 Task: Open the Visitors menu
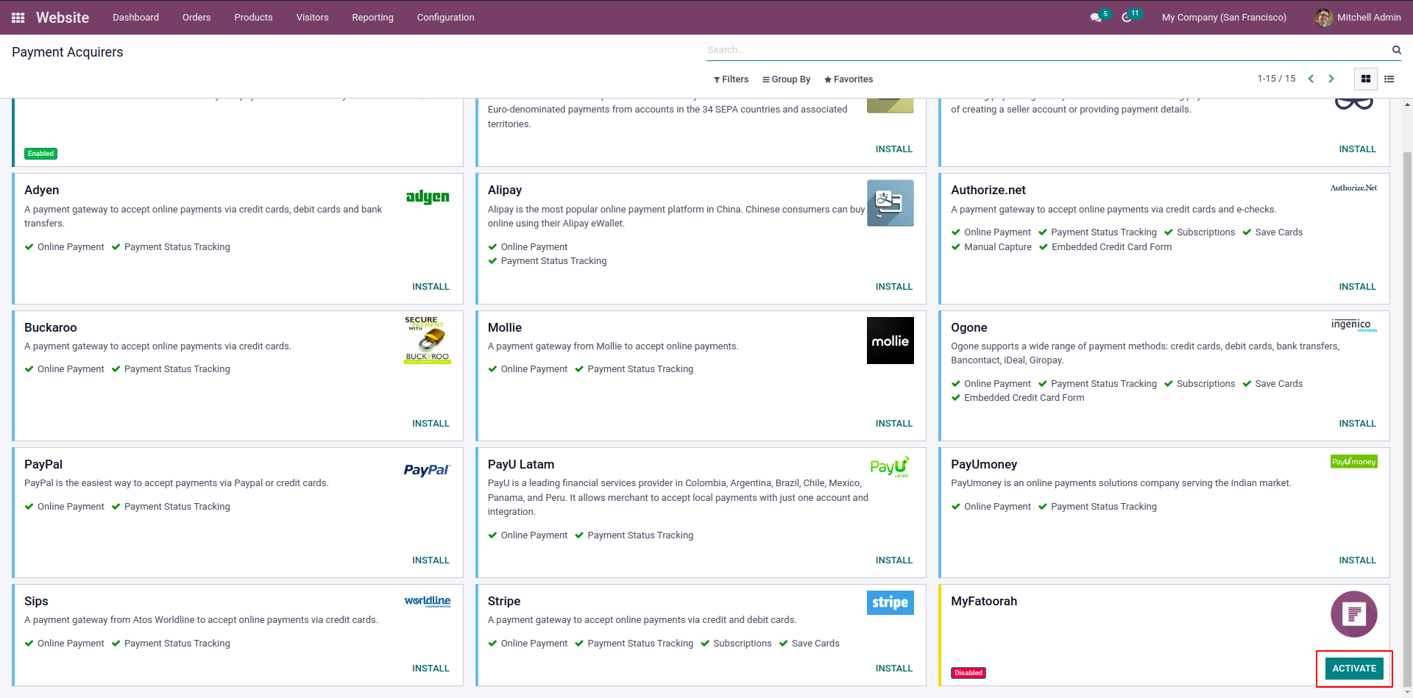[312, 18]
